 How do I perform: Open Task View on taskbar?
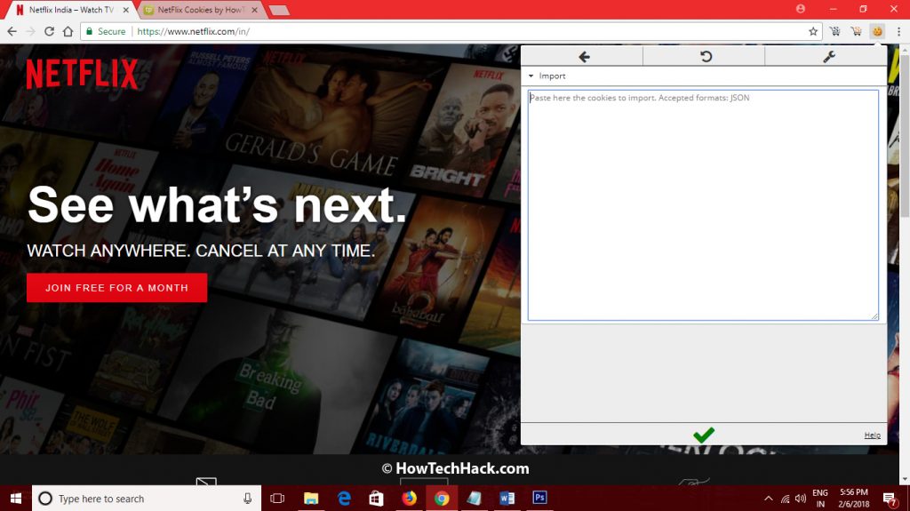tap(277, 499)
